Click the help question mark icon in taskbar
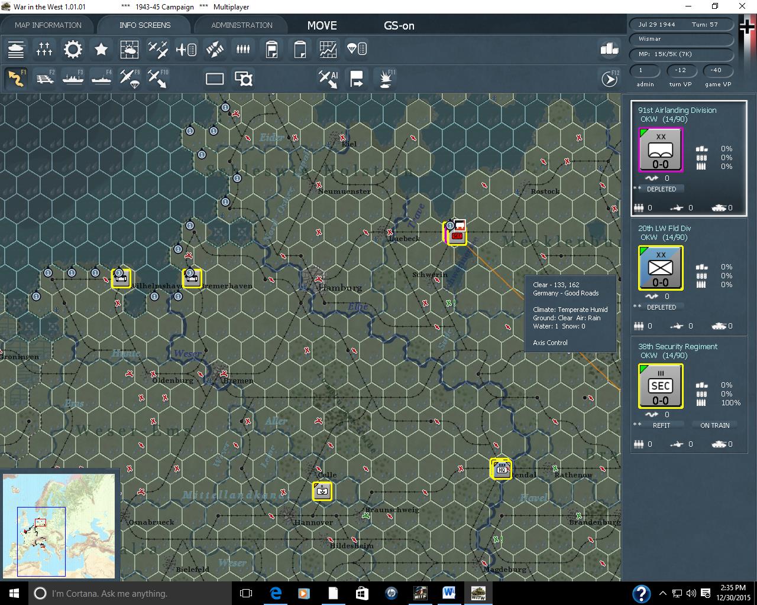The height and width of the screenshot is (605, 757). 641,593
